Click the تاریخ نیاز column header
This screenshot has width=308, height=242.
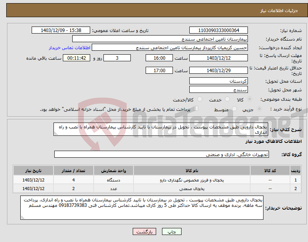34,171
